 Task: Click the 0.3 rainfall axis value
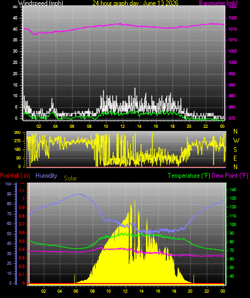21,258
